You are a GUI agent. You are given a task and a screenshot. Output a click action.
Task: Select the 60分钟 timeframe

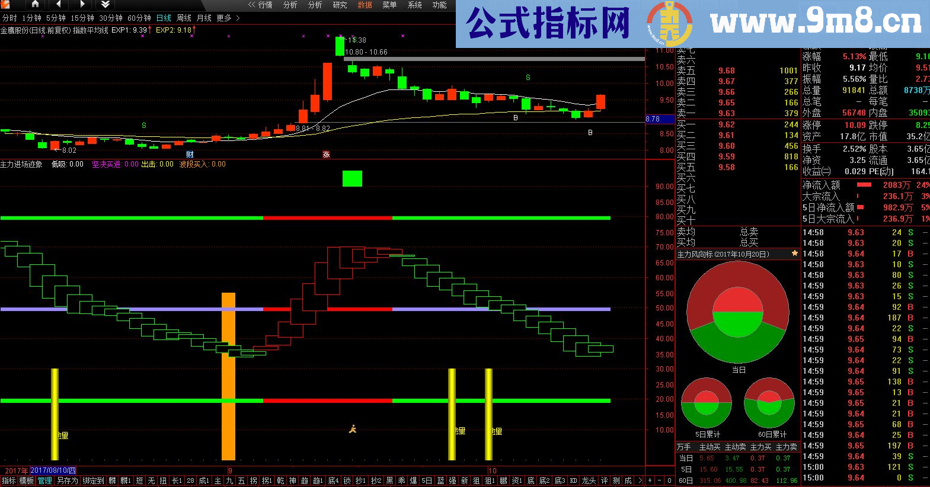140,18
